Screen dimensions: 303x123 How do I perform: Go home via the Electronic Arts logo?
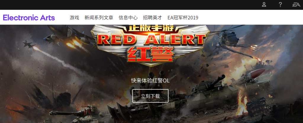[x=29, y=18]
